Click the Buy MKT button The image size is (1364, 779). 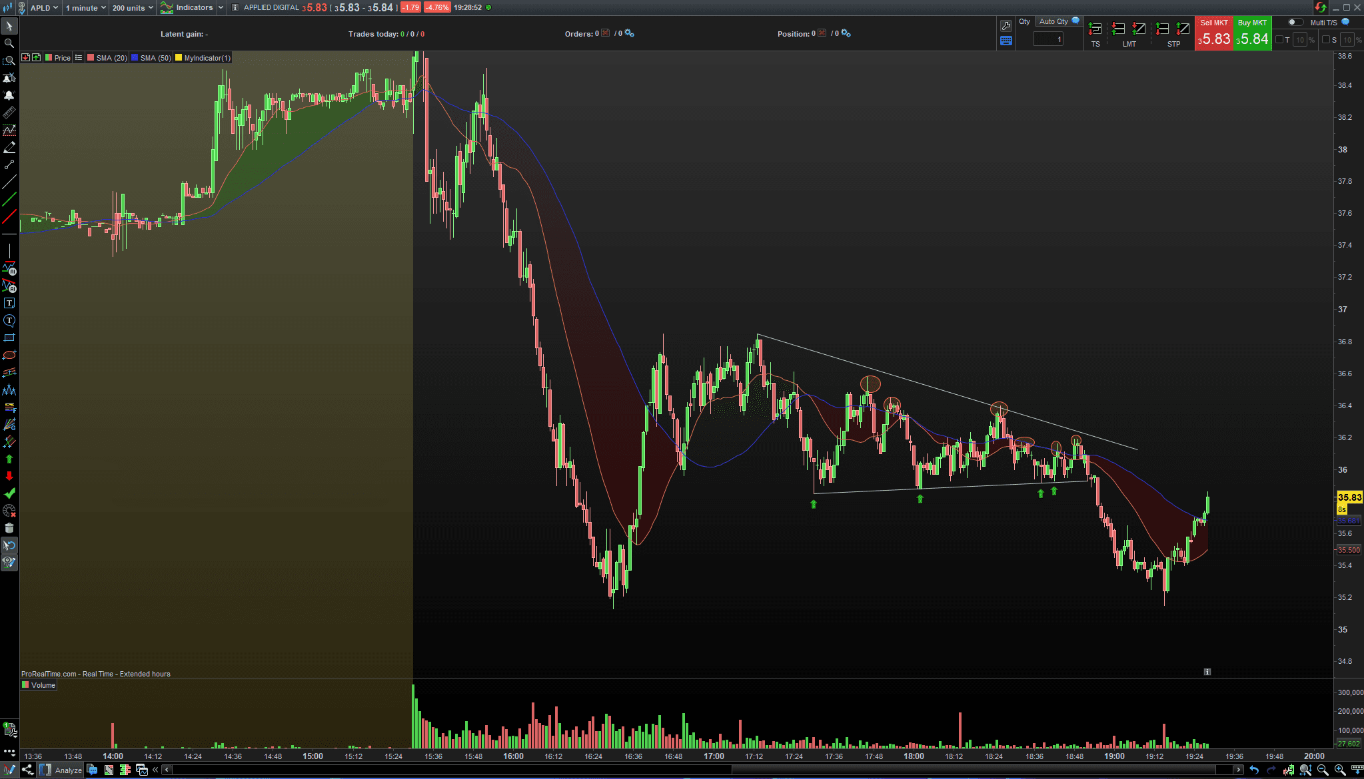click(x=1252, y=34)
